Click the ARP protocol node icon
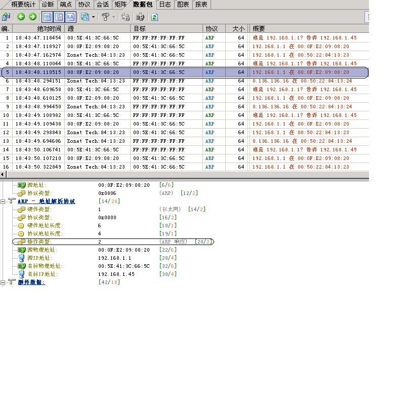Viewport: 410px width, 405px height. [x=12, y=201]
